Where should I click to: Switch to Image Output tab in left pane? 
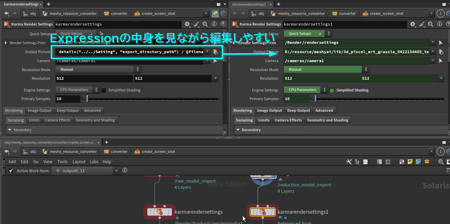[x=40, y=110]
